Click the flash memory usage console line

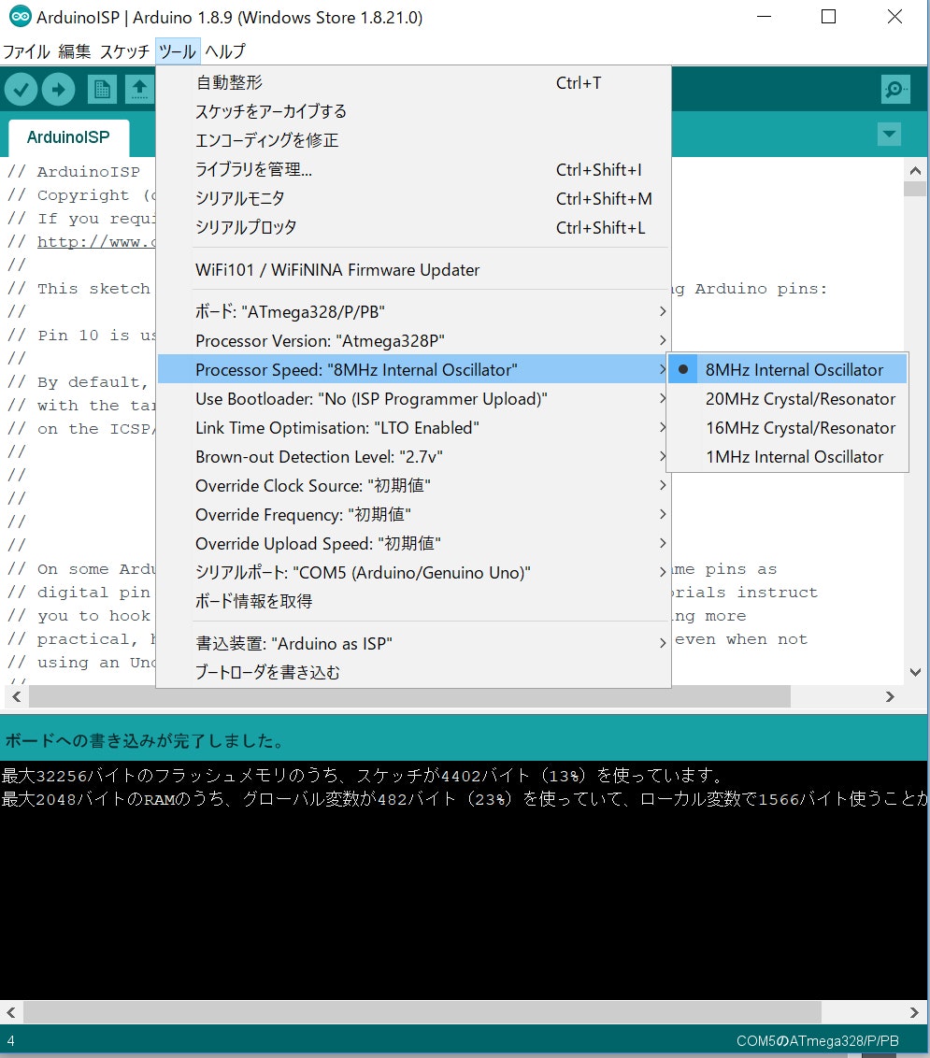363,776
